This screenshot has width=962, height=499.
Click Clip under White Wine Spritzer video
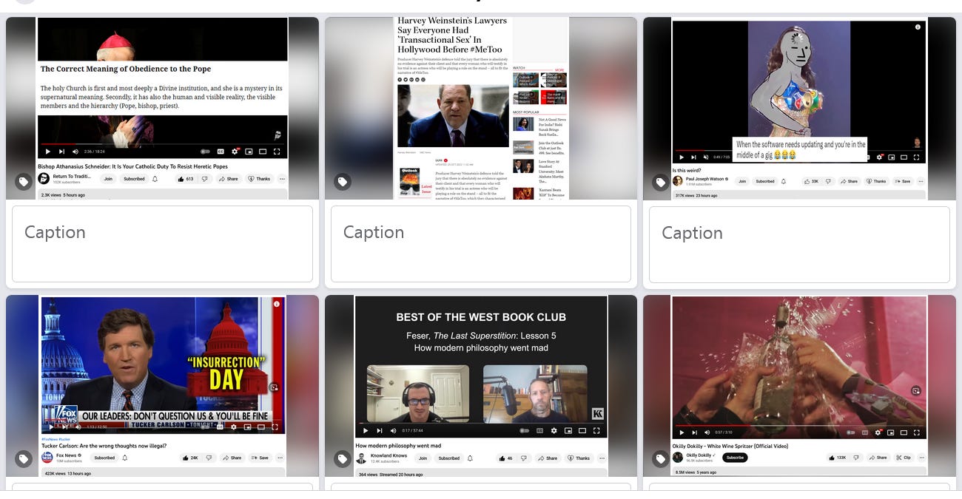tap(904, 458)
